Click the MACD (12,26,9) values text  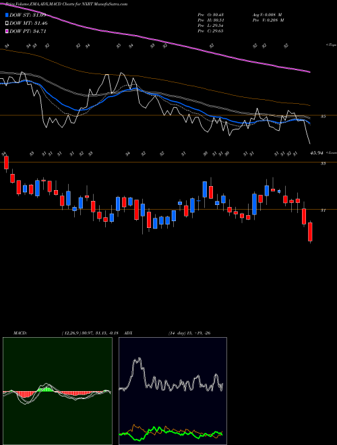click(x=90, y=333)
